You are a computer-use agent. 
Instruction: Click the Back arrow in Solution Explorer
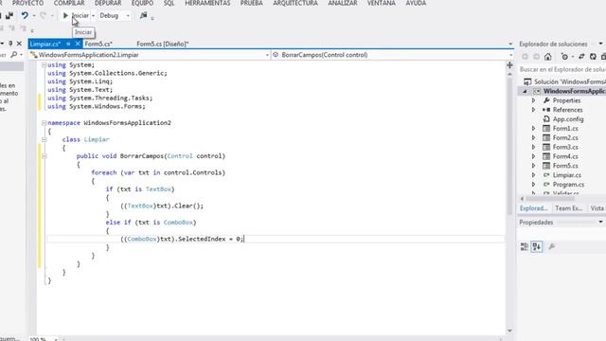point(525,57)
